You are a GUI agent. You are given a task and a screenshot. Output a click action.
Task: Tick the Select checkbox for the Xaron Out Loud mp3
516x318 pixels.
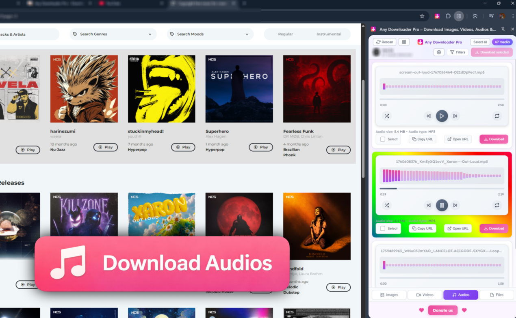pos(383,228)
